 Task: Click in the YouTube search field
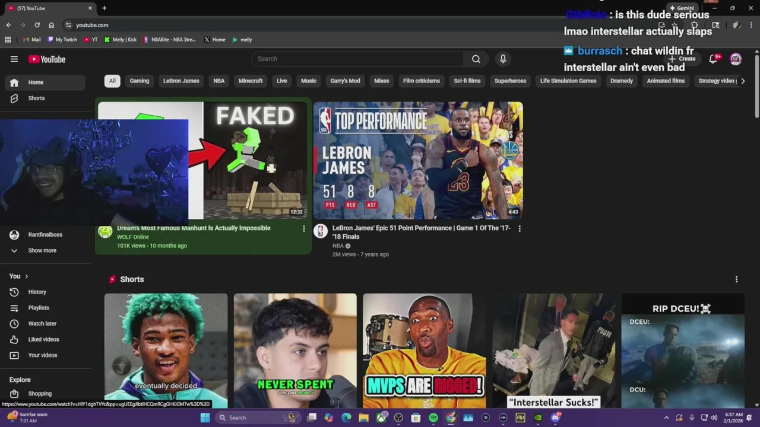pyautogui.click(x=357, y=59)
